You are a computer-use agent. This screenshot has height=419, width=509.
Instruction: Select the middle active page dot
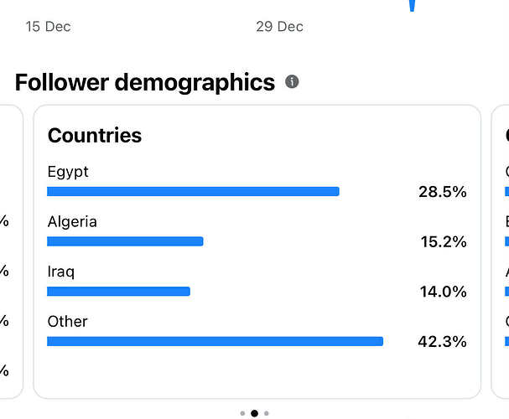pos(254,413)
